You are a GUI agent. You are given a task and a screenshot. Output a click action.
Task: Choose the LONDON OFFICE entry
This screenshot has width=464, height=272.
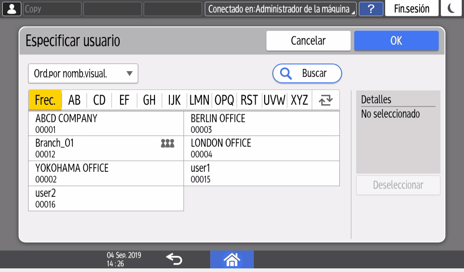261,148
